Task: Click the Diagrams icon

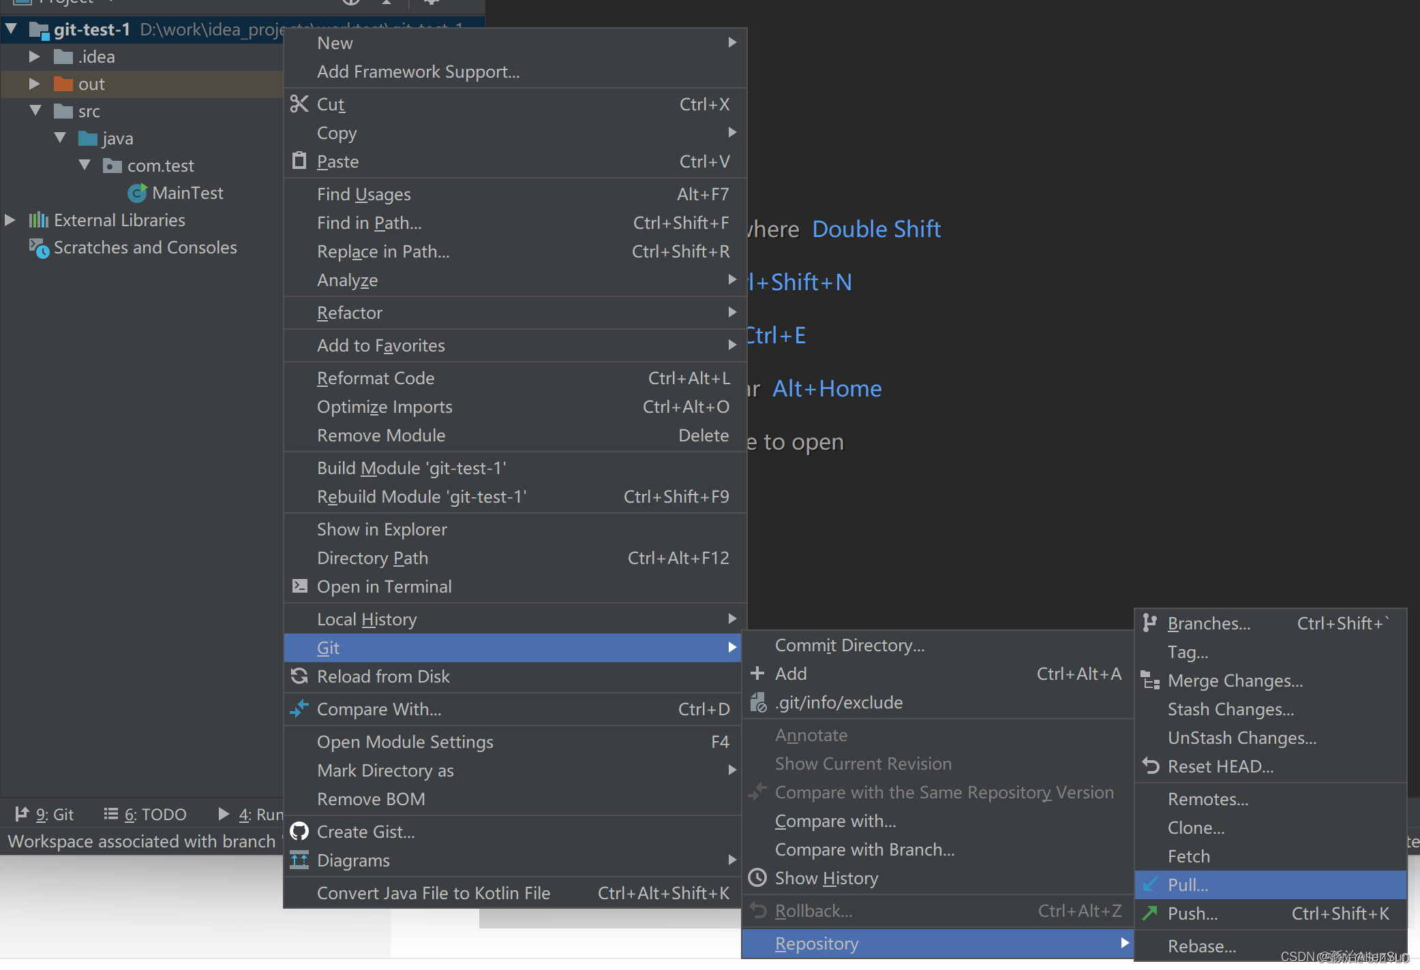Action: (x=299, y=860)
